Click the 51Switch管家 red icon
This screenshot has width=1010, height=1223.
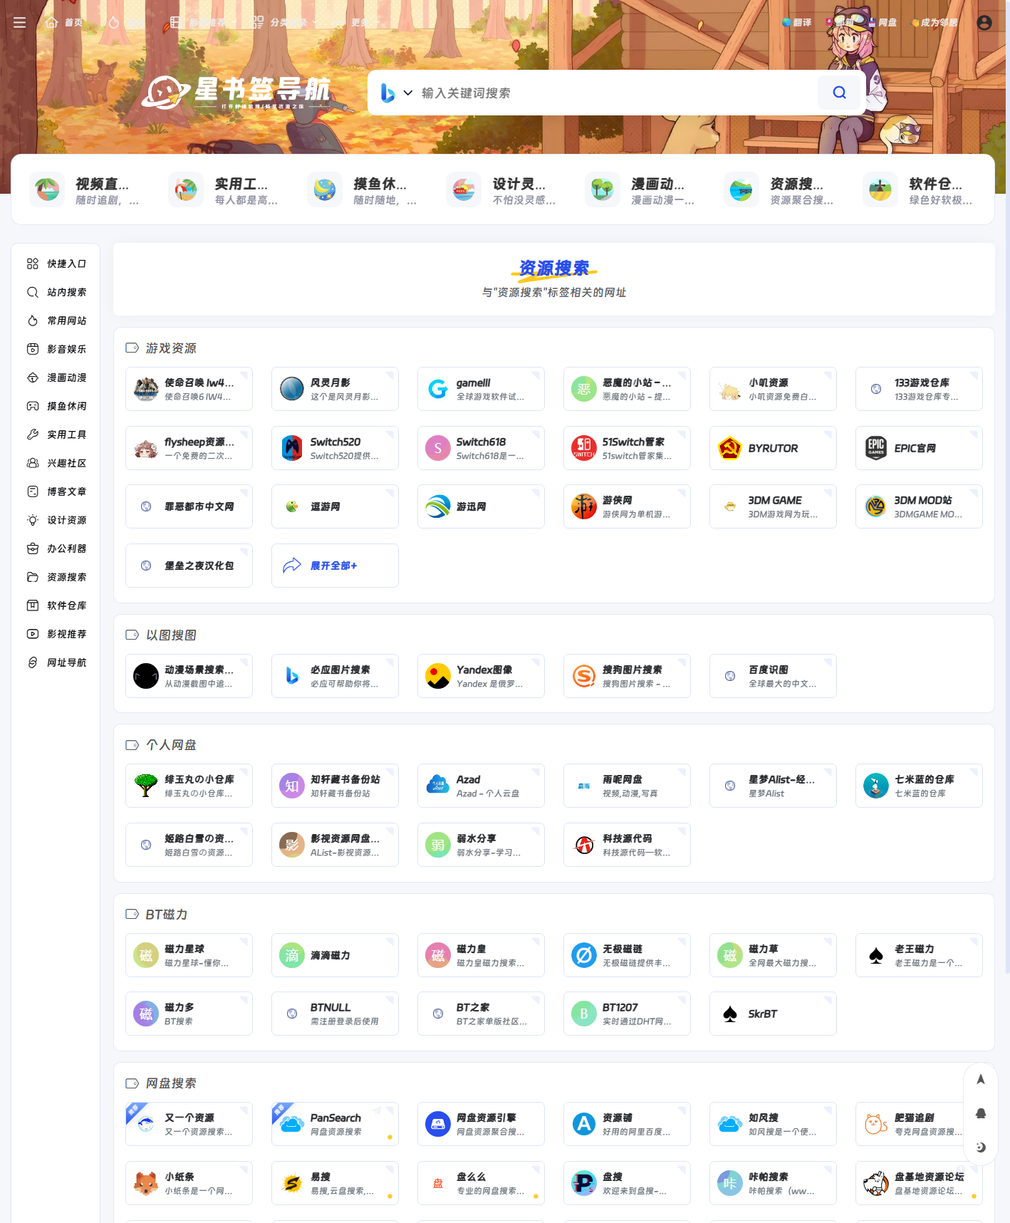click(584, 448)
